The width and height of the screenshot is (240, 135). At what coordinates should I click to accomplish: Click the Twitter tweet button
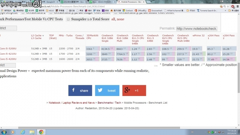(x=107, y=90)
